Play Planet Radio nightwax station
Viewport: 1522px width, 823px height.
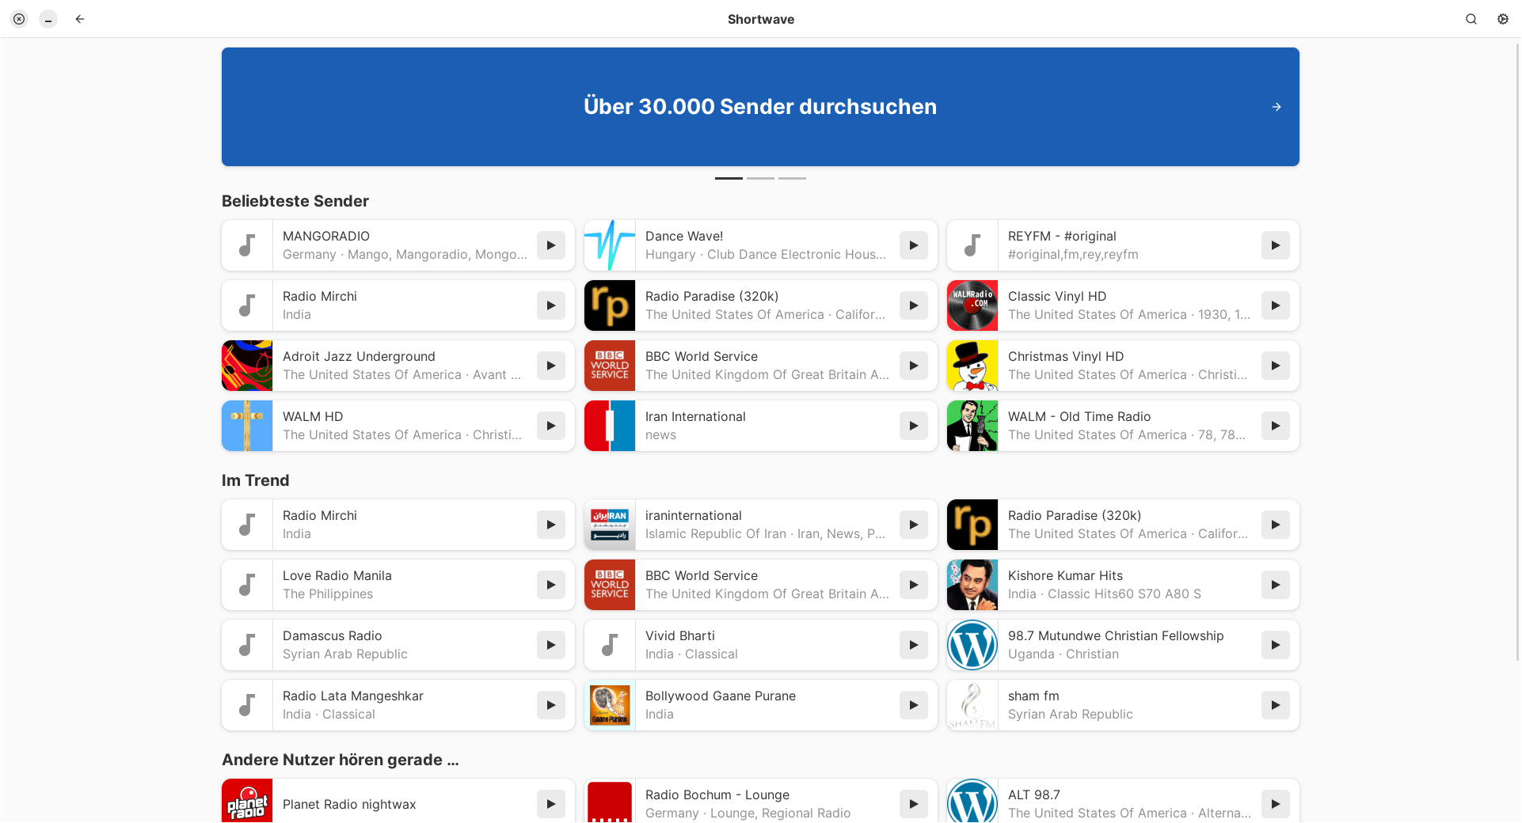click(x=551, y=804)
